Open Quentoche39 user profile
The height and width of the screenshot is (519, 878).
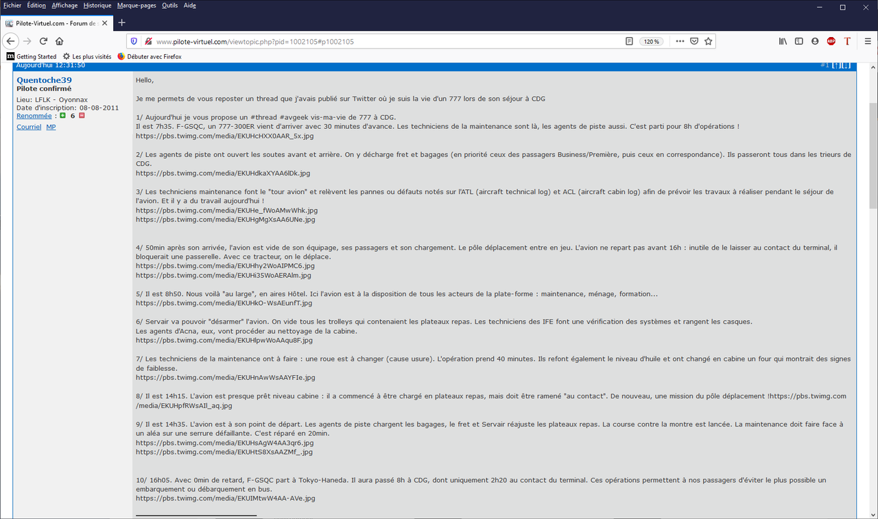tap(44, 80)
